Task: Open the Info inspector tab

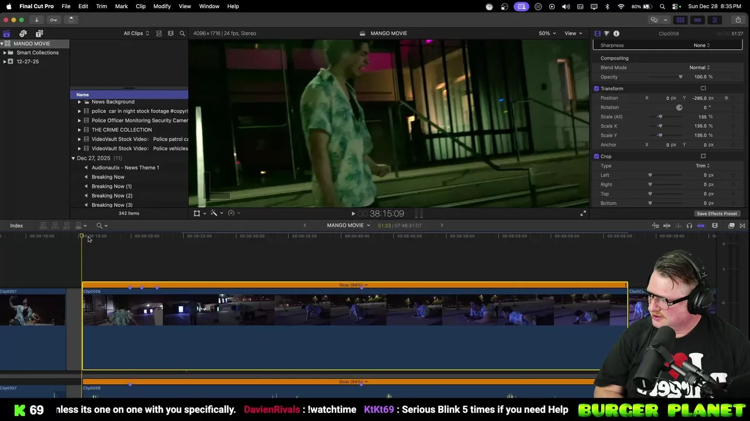Action: [x=616, y=33]
